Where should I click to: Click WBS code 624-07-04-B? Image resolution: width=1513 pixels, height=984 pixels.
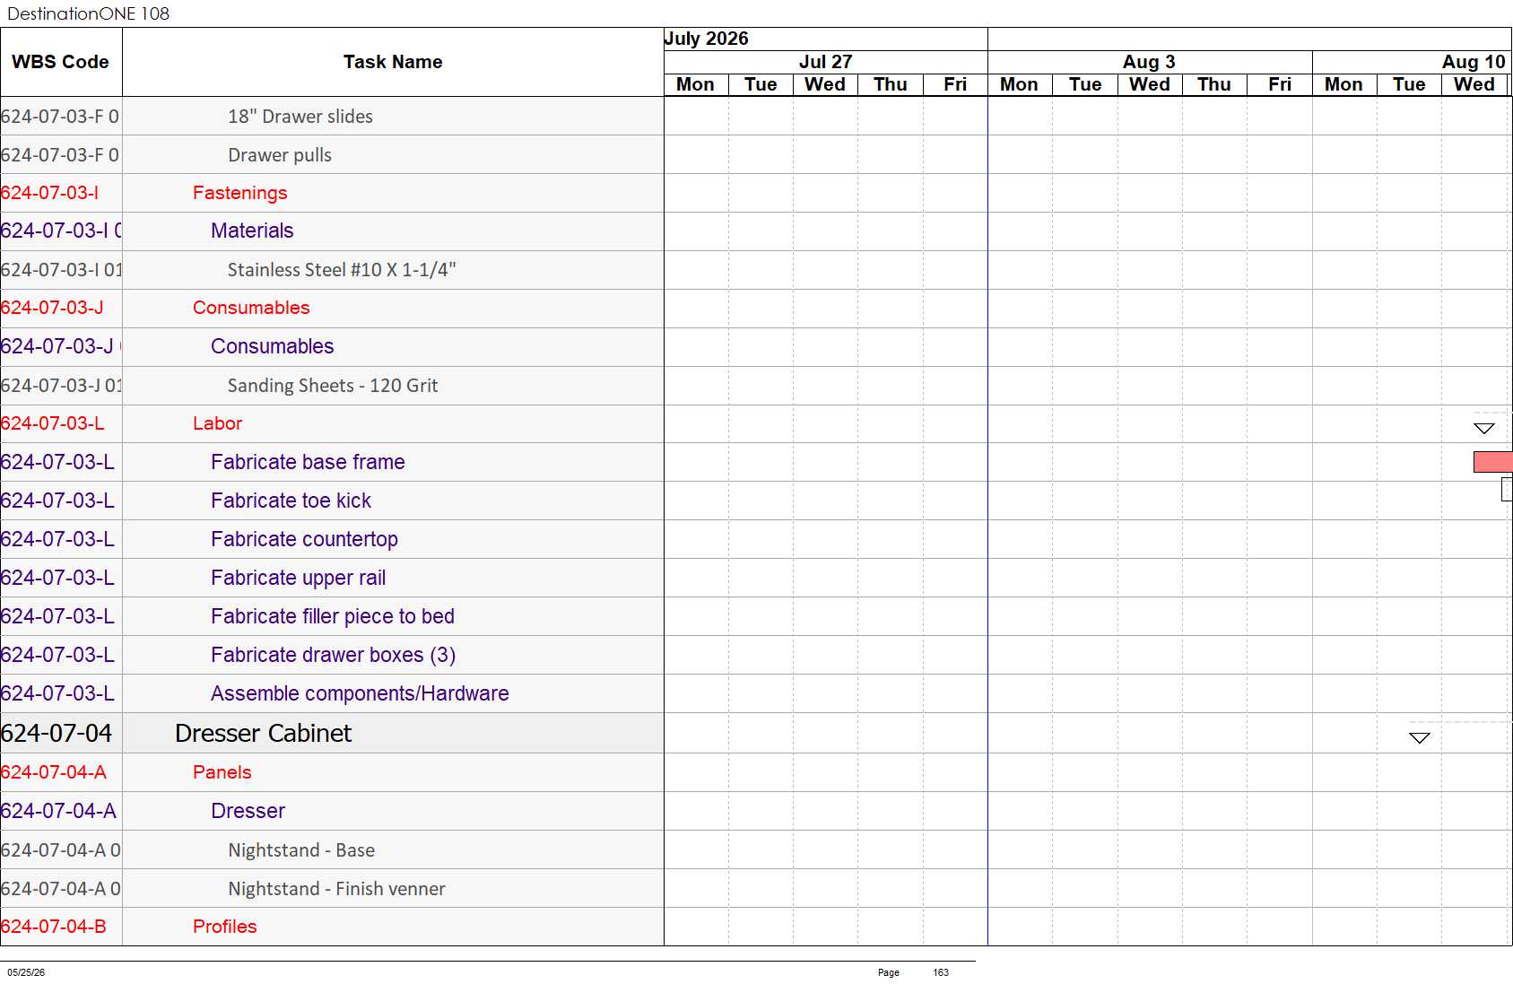tap(54, 927)
